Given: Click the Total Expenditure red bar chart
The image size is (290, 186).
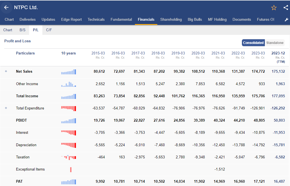Looking at the screenshot, I should click(x=69, y=109).
